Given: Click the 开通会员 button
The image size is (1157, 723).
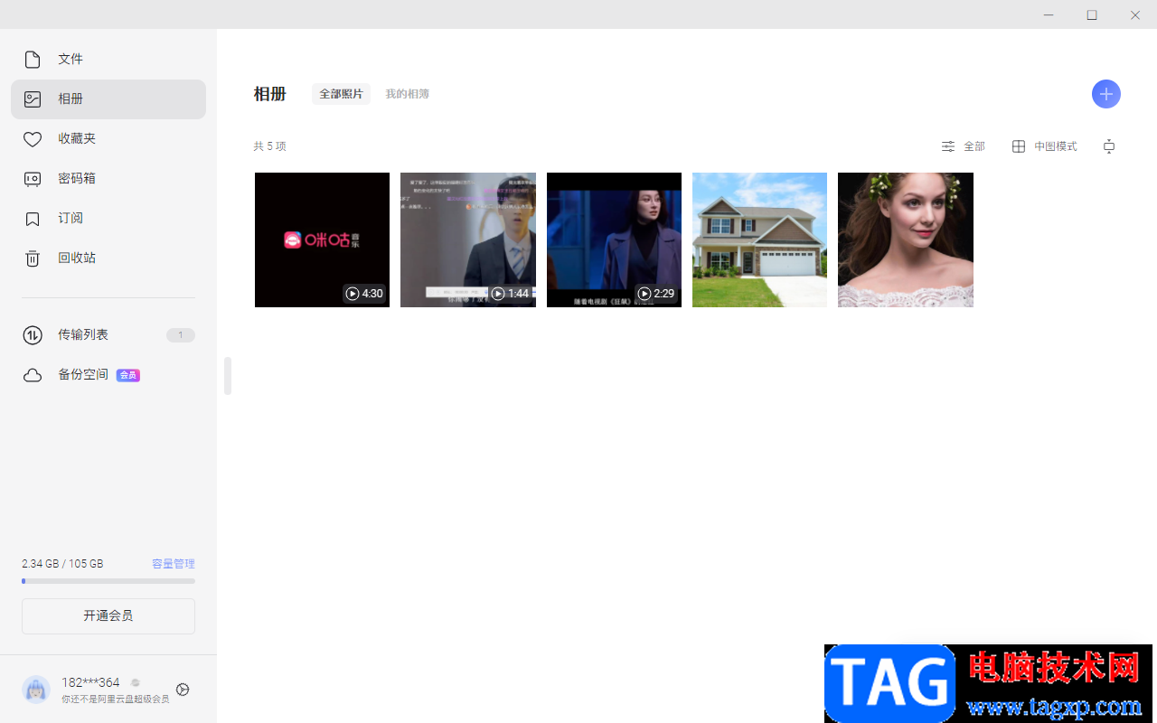Looking at the screenshot, I should tap(108, 616).
